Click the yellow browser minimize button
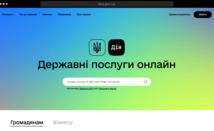Viewport: 214px width, 131px height. click(4, 4)
